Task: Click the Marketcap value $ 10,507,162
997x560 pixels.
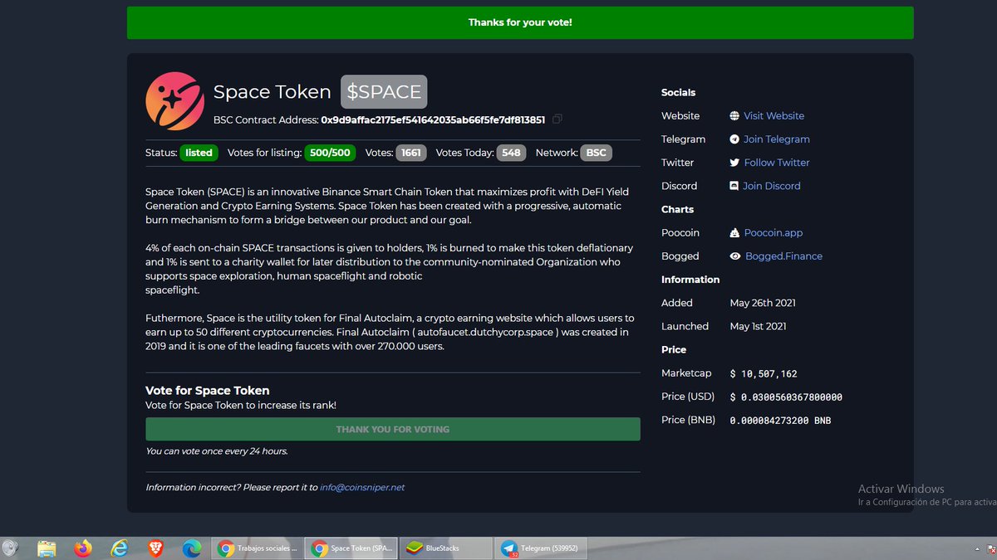Action: 764,374
